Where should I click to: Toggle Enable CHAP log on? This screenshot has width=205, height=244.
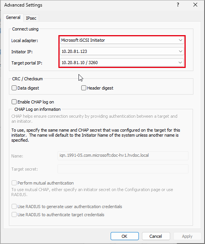14,102
